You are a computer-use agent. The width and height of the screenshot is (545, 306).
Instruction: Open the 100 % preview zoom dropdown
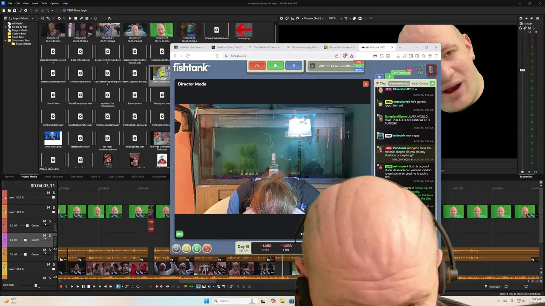(341, 18)
